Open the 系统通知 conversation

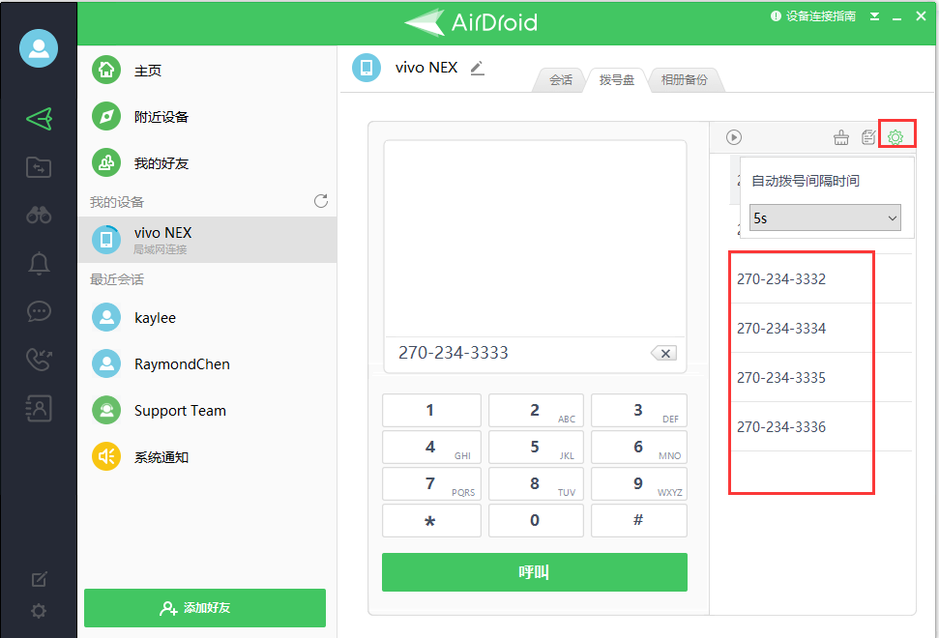point(207,457)
